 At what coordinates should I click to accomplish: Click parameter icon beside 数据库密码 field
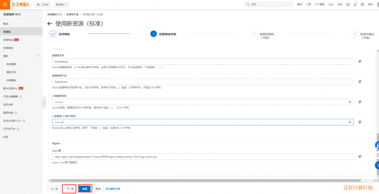pos(360,102)
